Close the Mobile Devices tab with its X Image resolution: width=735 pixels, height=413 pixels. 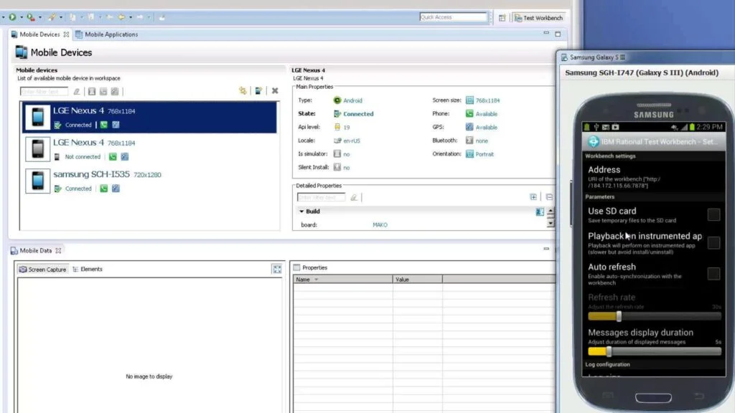[66, 34]
